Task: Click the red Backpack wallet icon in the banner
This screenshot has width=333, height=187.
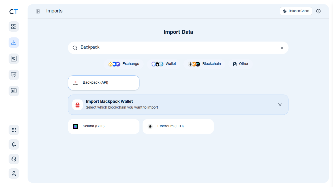Action: 78,105
